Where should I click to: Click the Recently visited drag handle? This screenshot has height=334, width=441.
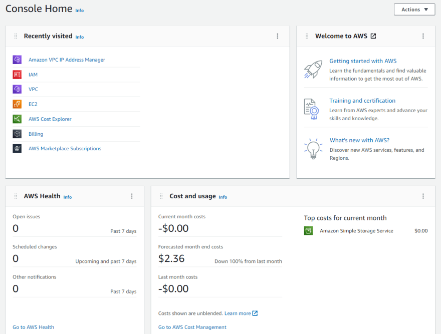tap(16, 36)
